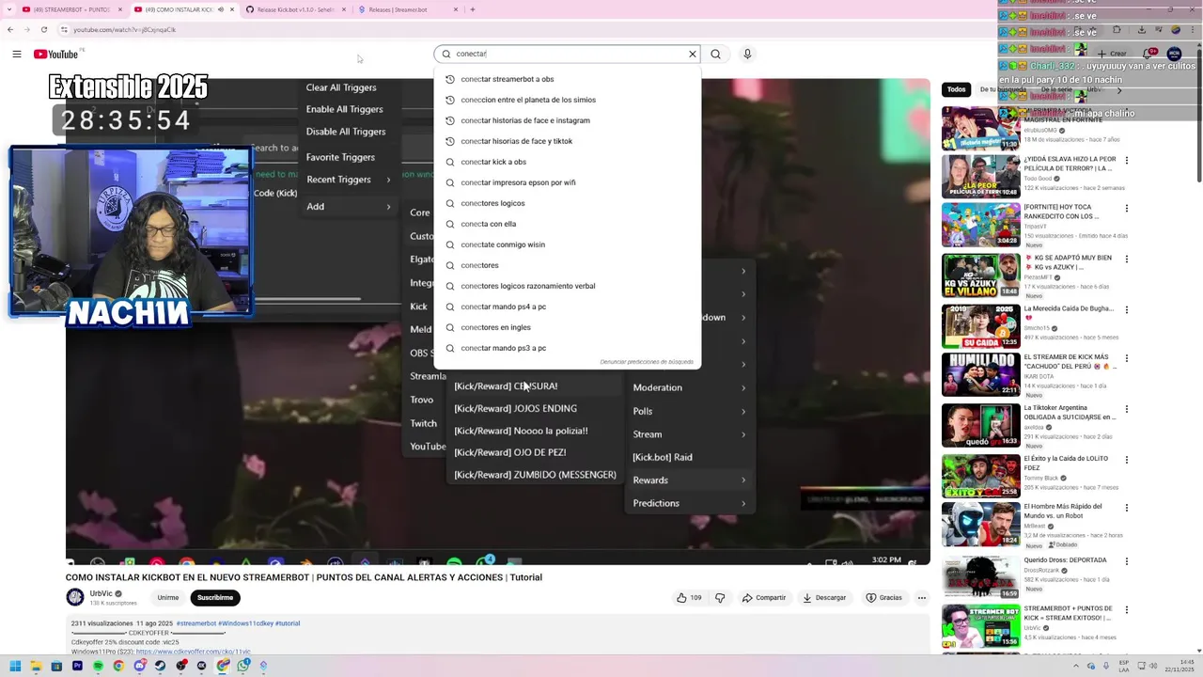
Task: Click the Unirme button
Action: [168, 598]
